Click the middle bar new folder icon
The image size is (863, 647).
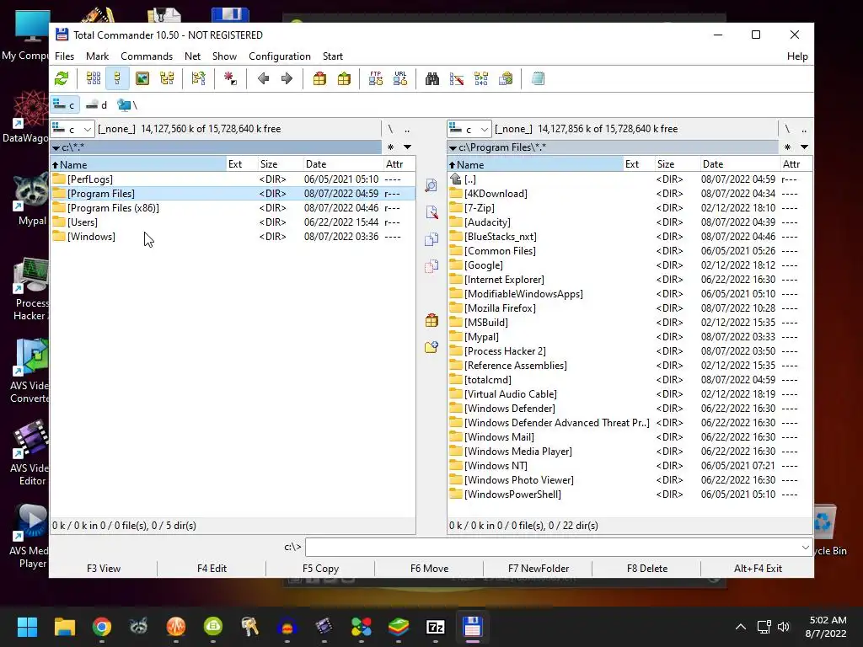431,347
